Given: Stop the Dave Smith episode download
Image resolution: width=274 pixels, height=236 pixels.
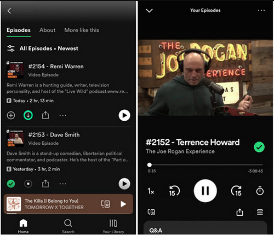Looking at the screenshot, I should click(28, 184).
